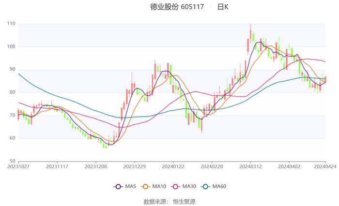Click the 110 price axis label
The image size is (339, 206).
click(x=11, y=24)
